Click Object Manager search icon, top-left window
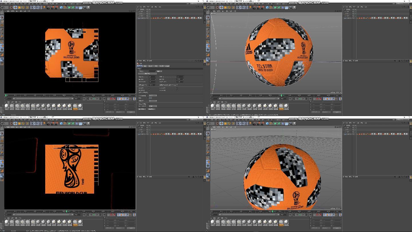Image resolution: width=412 pixels, height=232 pixels. 197,7
